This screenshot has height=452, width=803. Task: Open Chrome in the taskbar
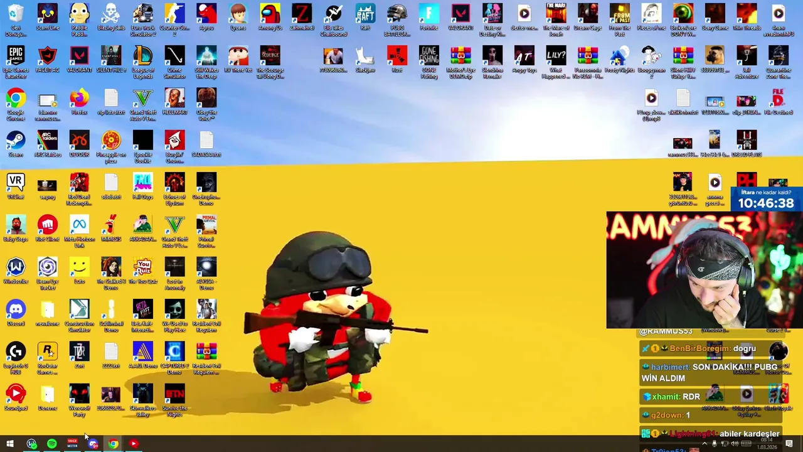(113, 444)
